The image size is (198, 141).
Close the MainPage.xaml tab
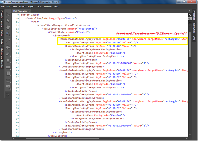(29, 11)
